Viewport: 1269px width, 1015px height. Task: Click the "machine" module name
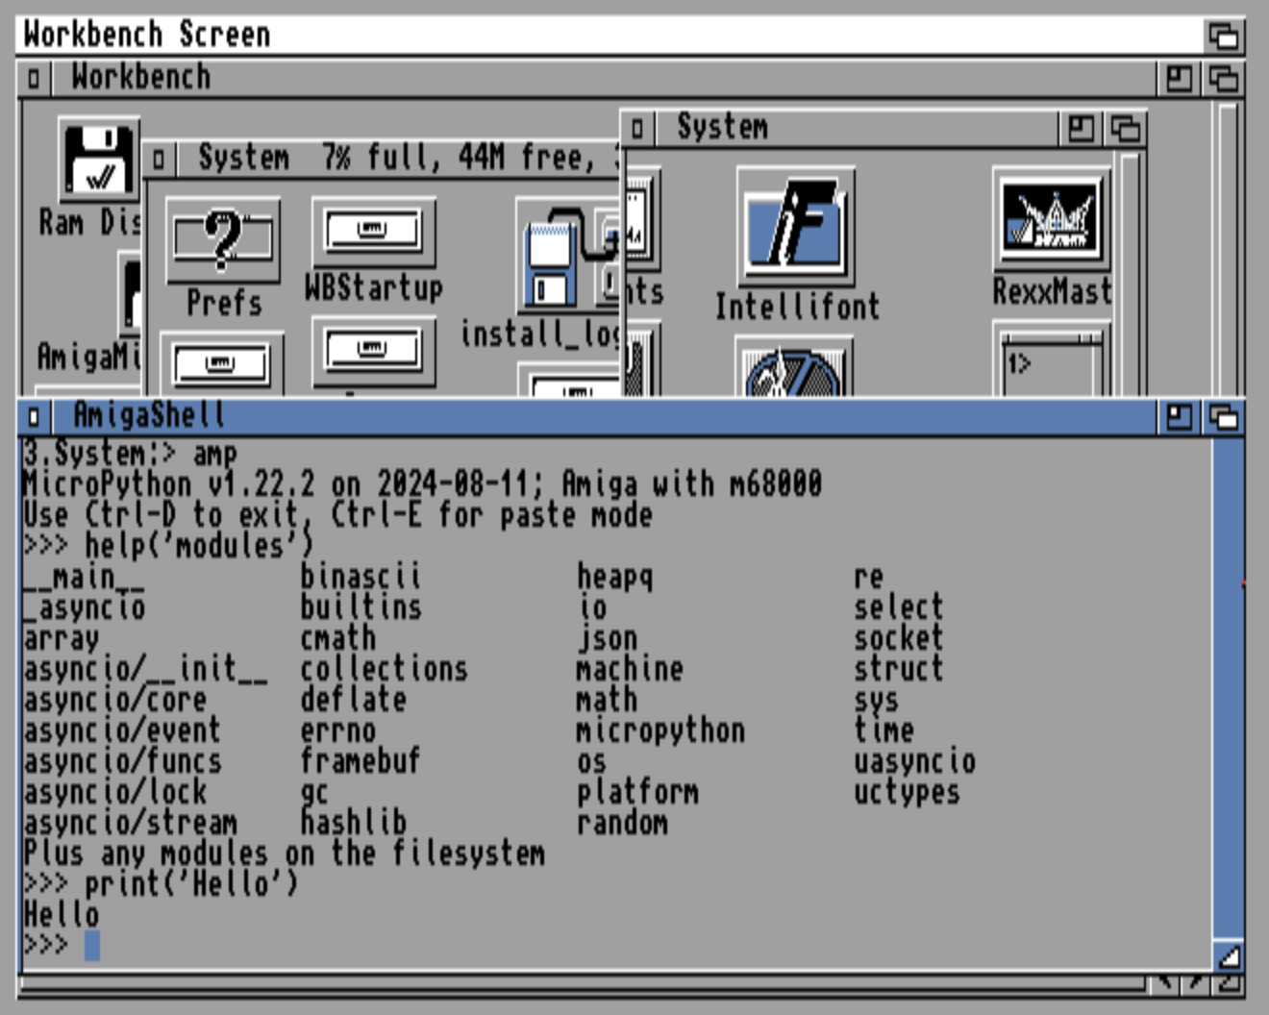click(x=631, y=669)
